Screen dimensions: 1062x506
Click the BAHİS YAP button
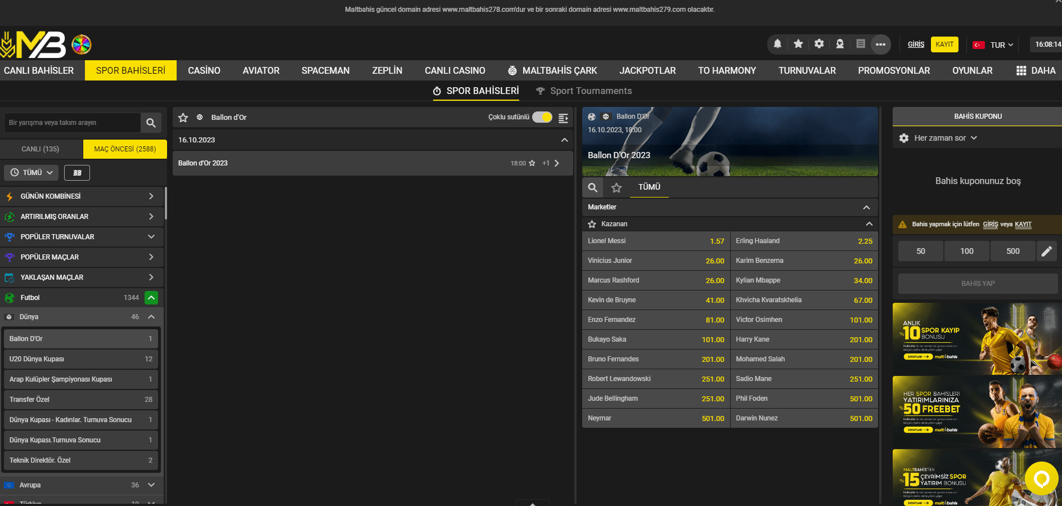click(x=978, y=284)
